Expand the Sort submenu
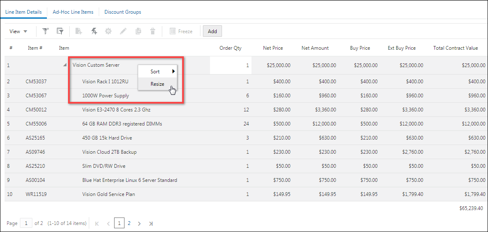The width and height of the screenshot is (488, 232). (x=158, y=72)
